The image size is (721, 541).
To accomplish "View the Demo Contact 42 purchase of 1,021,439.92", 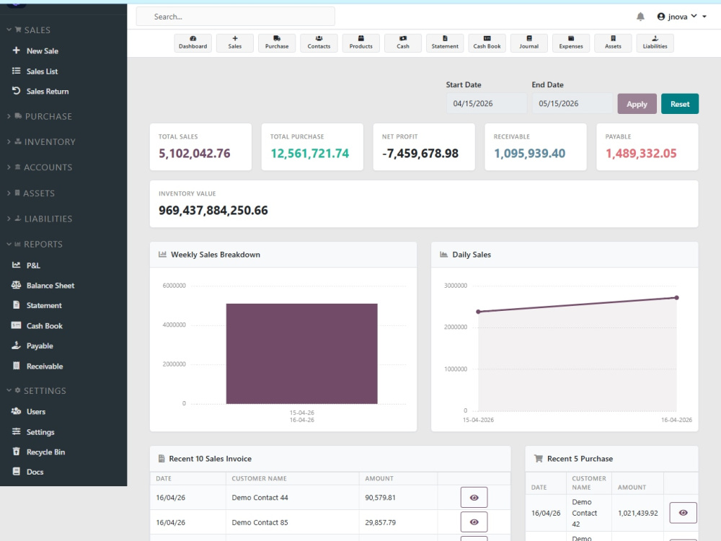I will pos(683,512).
